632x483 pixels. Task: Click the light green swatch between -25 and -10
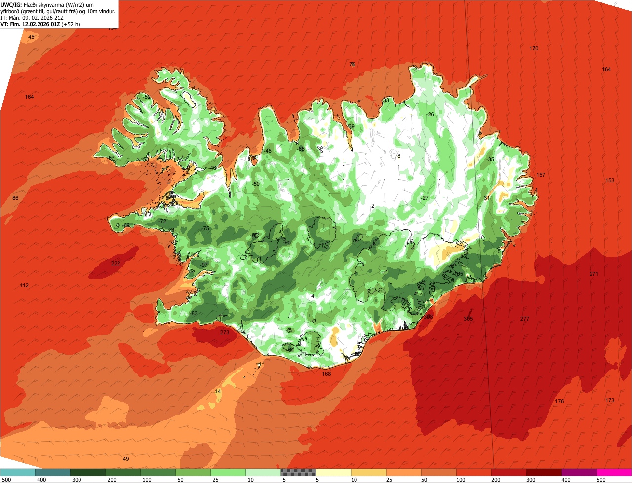click(x=228, y=472)
